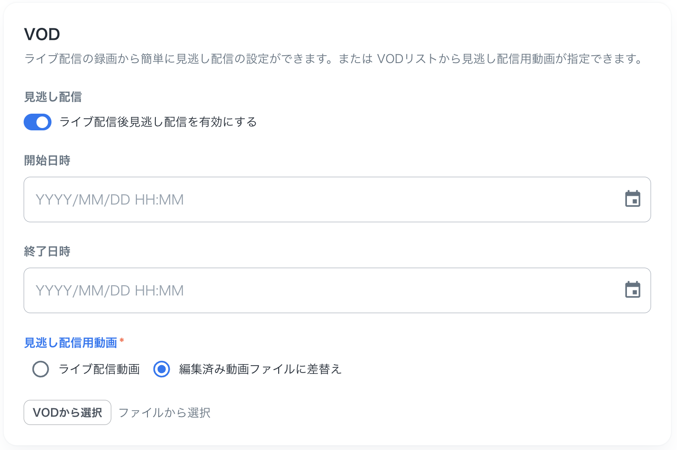Click the VOD panel title
Image resolution: width=677 pixels, height=450 pixels.
coord(42,34)
